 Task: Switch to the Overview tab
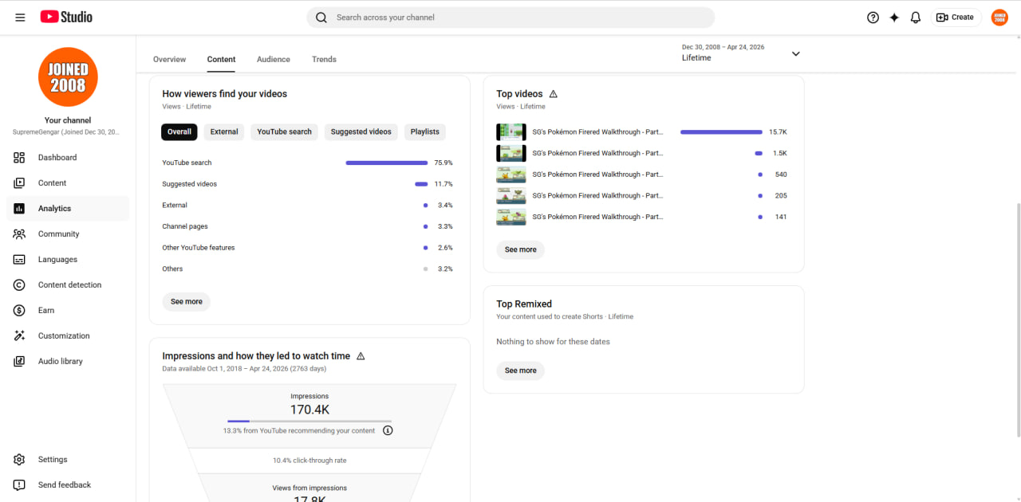tap(169, 60)
